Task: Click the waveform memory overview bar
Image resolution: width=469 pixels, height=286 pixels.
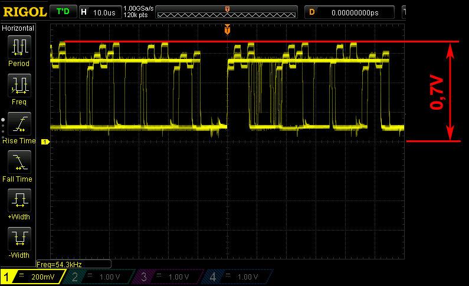Action: point(227,12)
